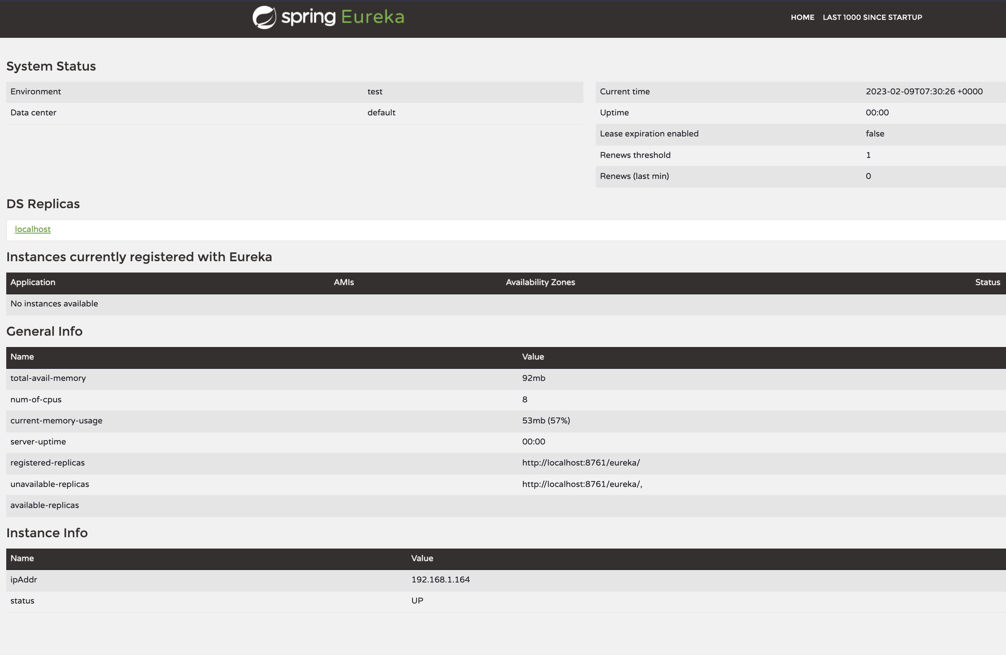The height and width of the screenshot is (655, 1006).
Task: Open the HOME navigation link
Action: click(802, 17)
